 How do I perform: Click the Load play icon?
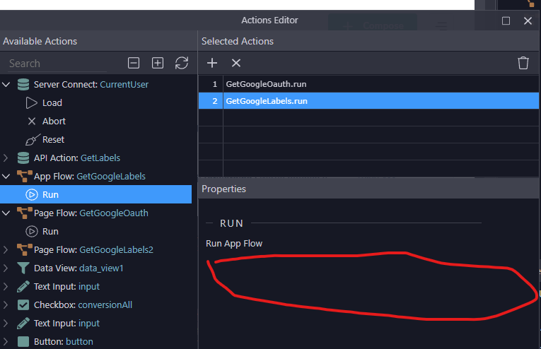tap(31, 102)
